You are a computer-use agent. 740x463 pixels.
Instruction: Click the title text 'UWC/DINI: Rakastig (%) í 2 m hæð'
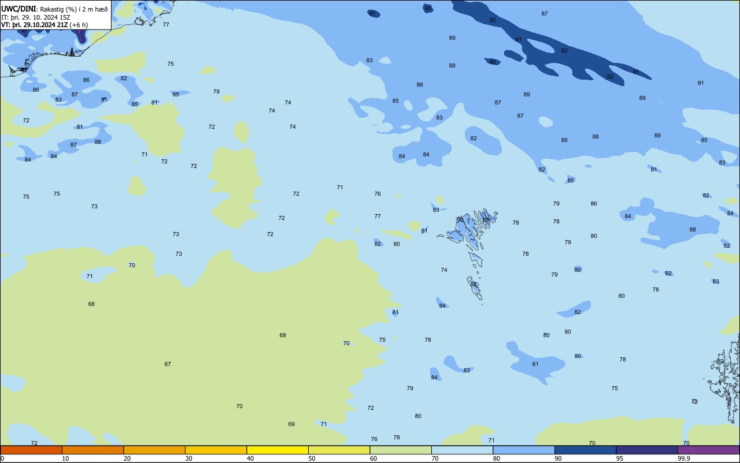tap(54, 9)
